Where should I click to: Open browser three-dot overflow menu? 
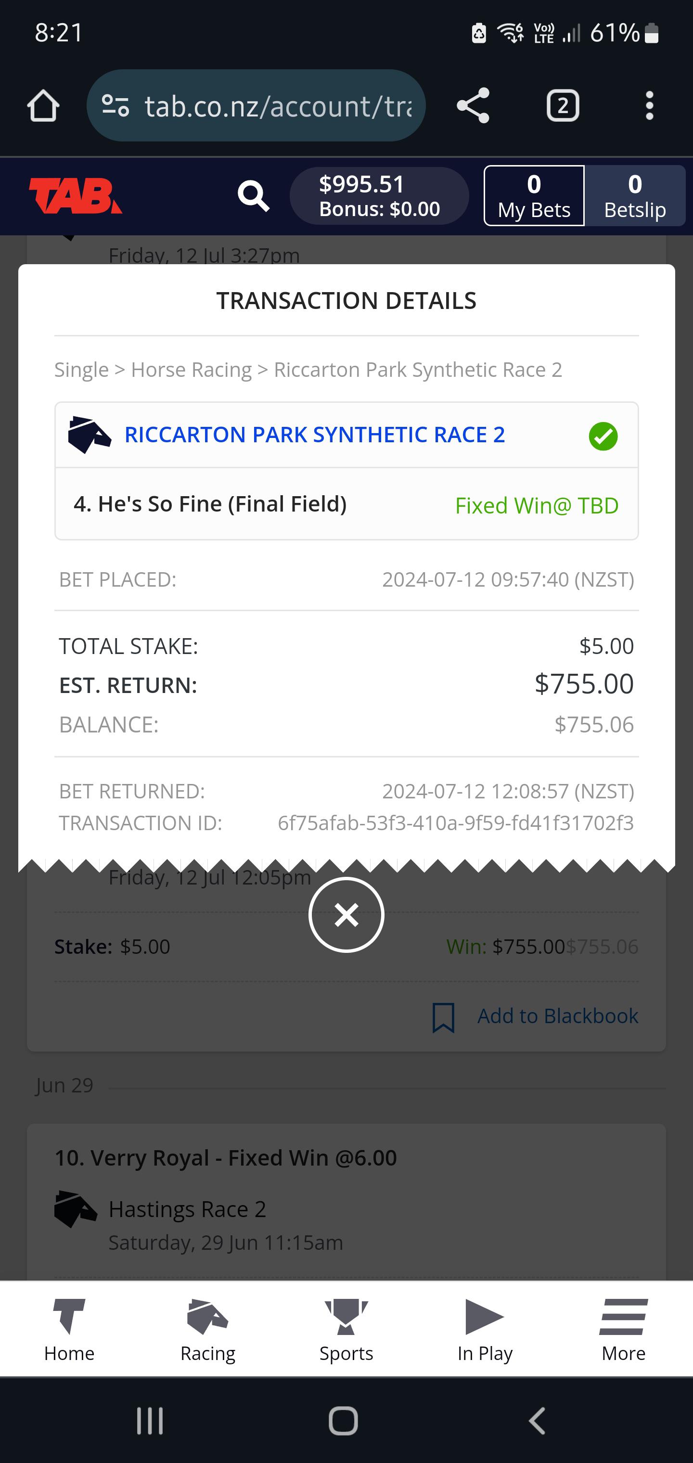tap(649, 106)
